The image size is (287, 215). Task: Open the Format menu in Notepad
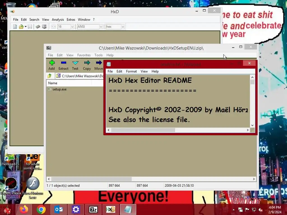point(131,71)
